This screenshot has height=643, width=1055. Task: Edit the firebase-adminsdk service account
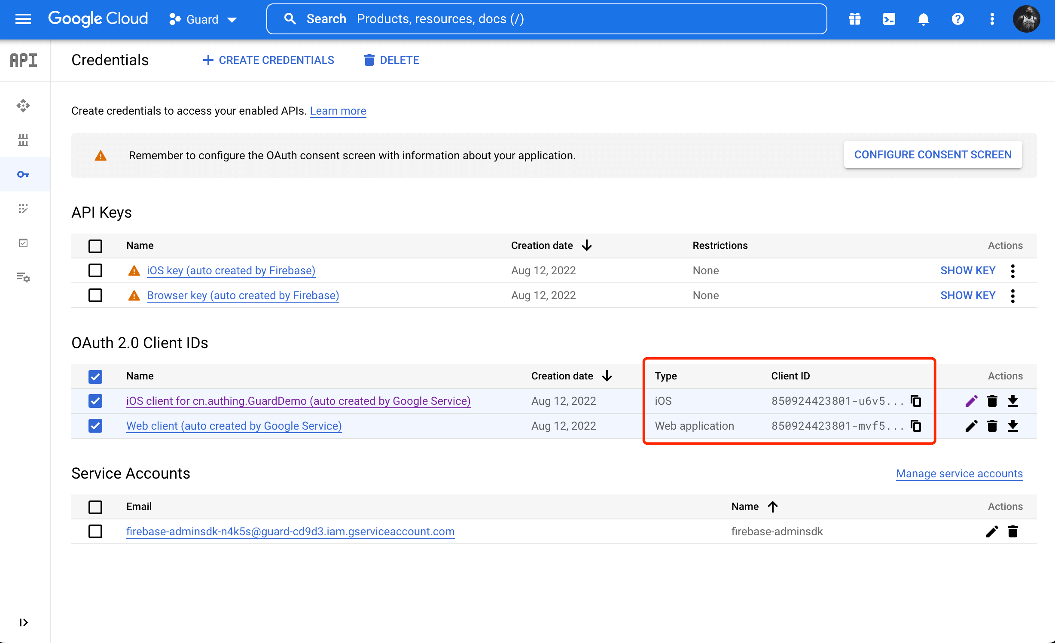pos(992,531)
